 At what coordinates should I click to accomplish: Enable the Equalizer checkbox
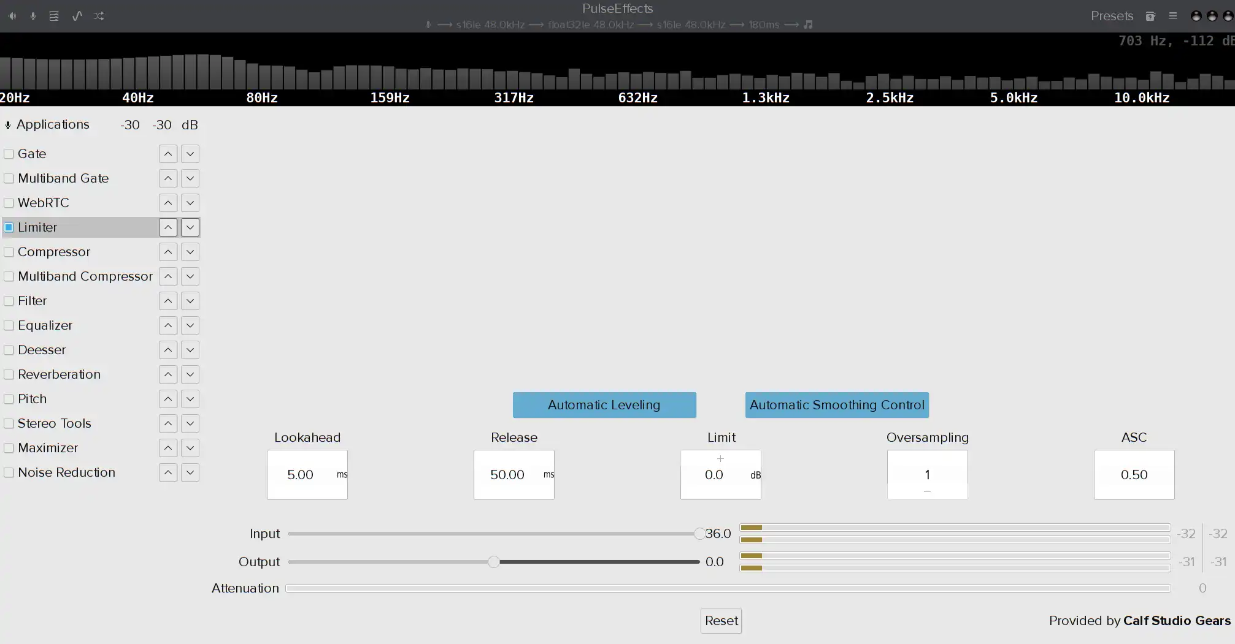(9, 325)
